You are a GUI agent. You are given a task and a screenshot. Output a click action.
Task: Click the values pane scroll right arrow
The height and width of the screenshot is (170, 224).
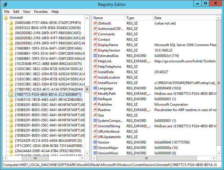point(214,158)
